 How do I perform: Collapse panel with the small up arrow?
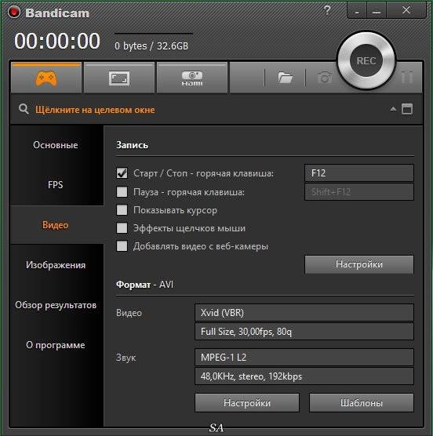click(393, 109)
